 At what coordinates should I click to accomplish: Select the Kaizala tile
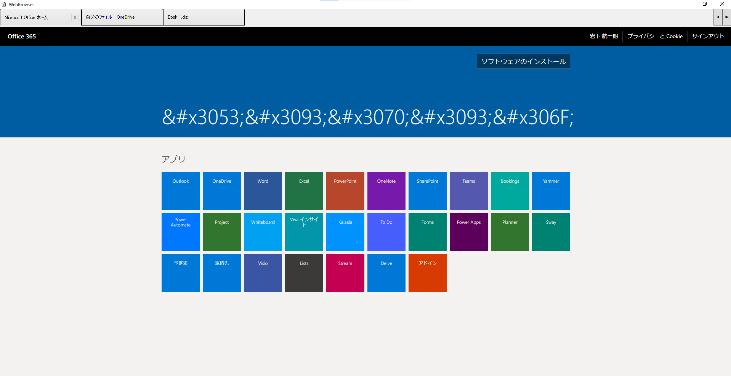(345, 232)
